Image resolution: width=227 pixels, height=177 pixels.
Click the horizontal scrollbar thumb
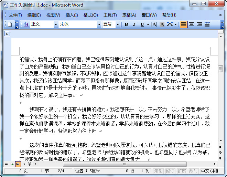click(125, 164)
